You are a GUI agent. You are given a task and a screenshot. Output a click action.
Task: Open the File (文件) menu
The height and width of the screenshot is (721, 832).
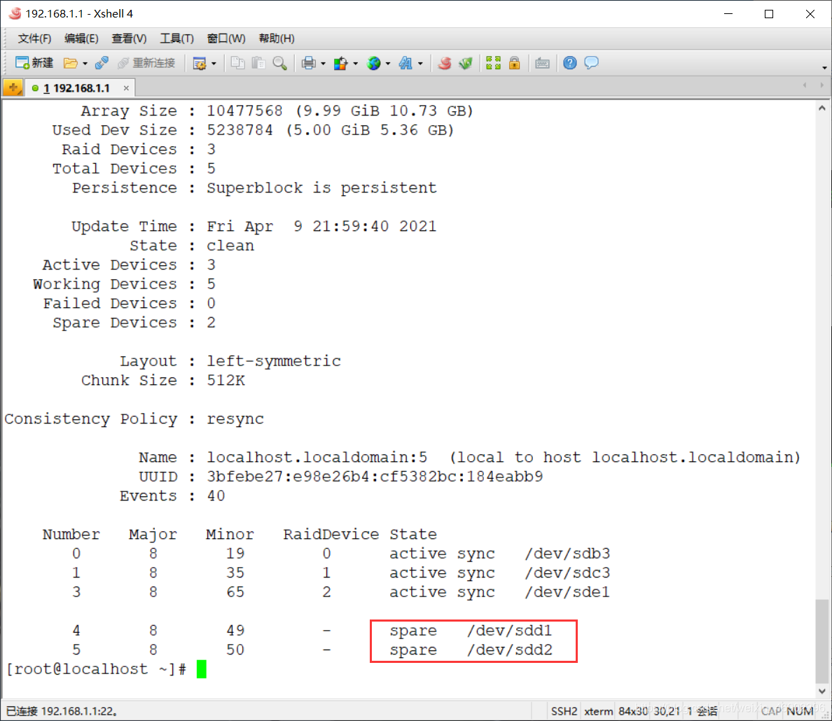34,38
